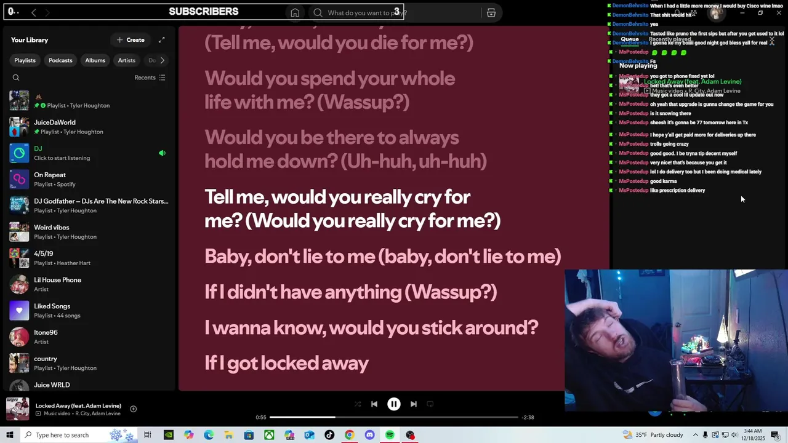
Task: Jump to lyric 'If I didn't have anything (Wassup?)'
Action: coord(350,292)
